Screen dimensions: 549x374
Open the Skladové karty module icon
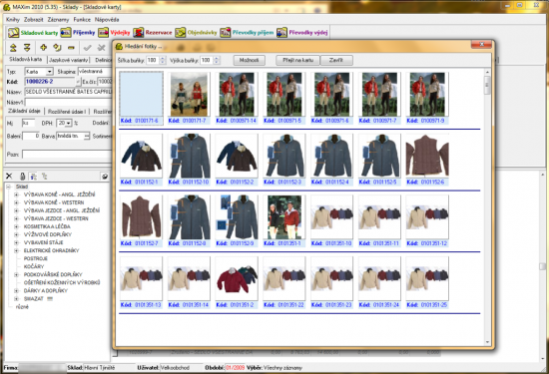13,33
